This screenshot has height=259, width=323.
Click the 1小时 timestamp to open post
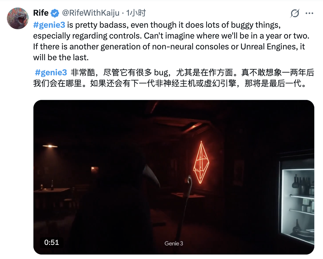point(136,13)
